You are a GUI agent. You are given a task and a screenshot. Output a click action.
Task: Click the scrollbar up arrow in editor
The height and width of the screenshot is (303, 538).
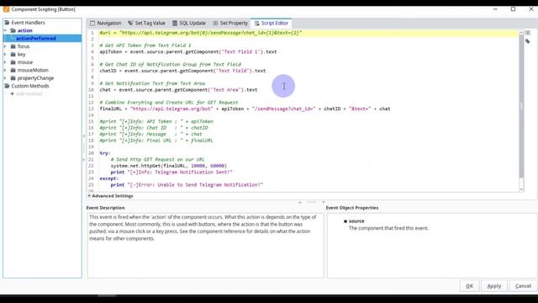521,32
